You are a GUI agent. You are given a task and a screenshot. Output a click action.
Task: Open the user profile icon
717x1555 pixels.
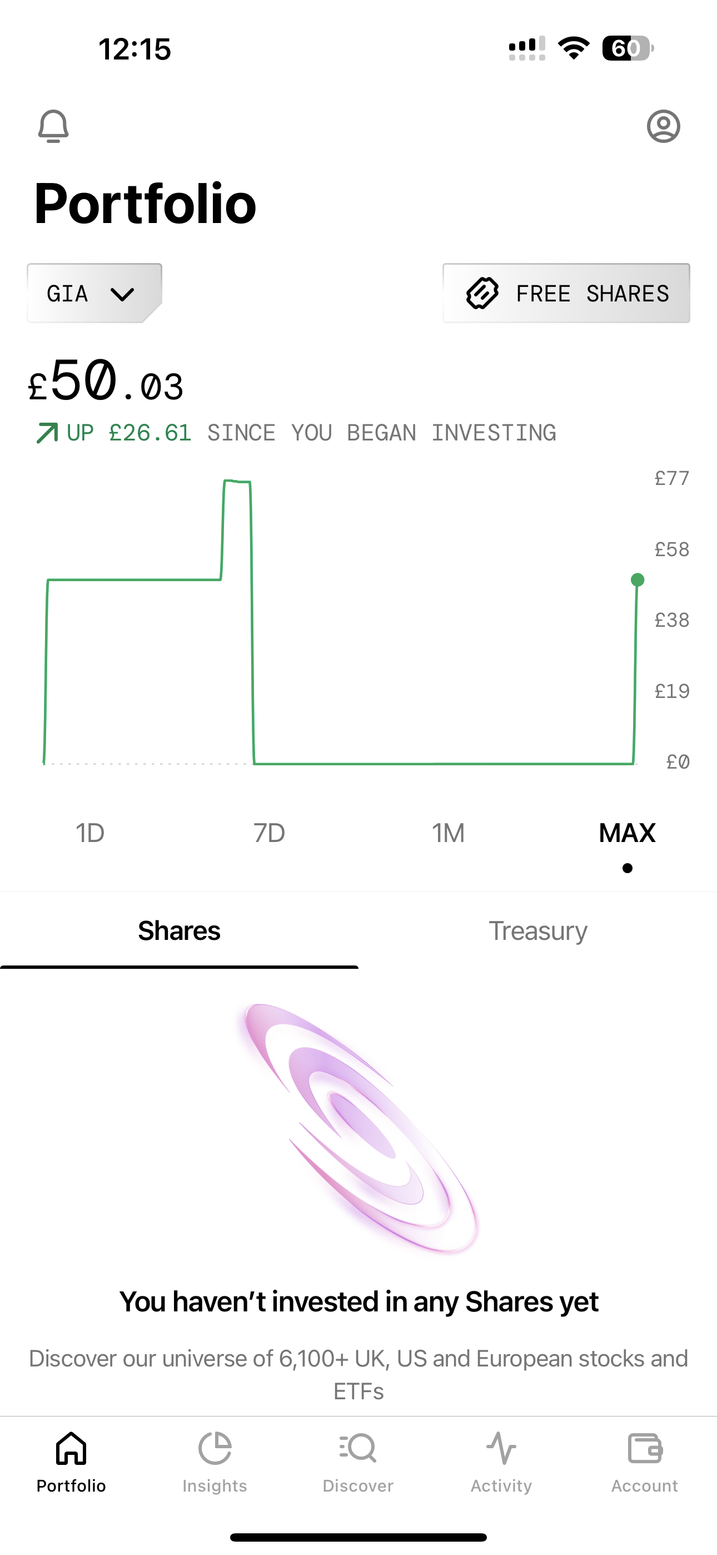(663, 126)
